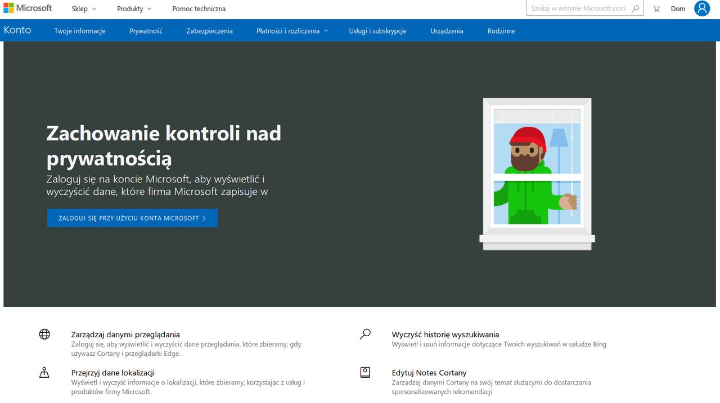Expand Płatności i rozliczenia menu

click(292, 31)
